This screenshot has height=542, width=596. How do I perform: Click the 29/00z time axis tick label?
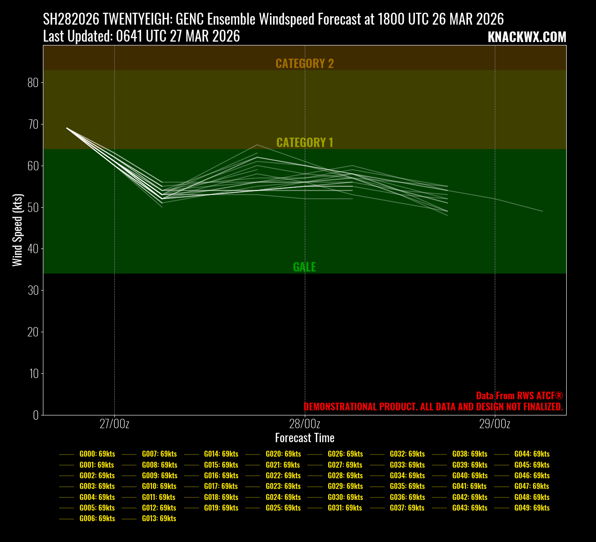tap(494, 424)
